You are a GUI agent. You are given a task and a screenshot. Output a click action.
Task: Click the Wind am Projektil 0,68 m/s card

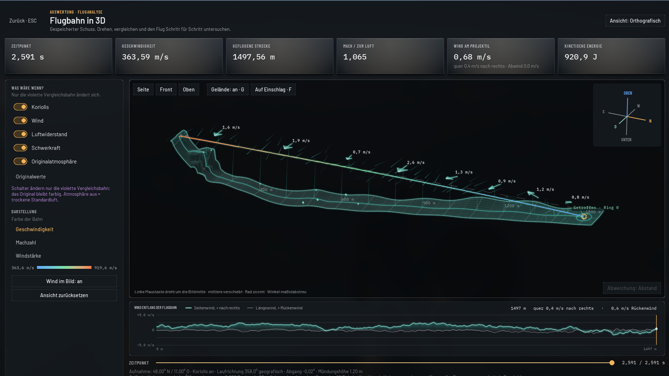click(501, 56)
